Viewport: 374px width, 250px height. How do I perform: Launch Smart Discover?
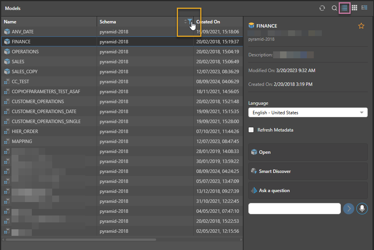click(308, 171)
